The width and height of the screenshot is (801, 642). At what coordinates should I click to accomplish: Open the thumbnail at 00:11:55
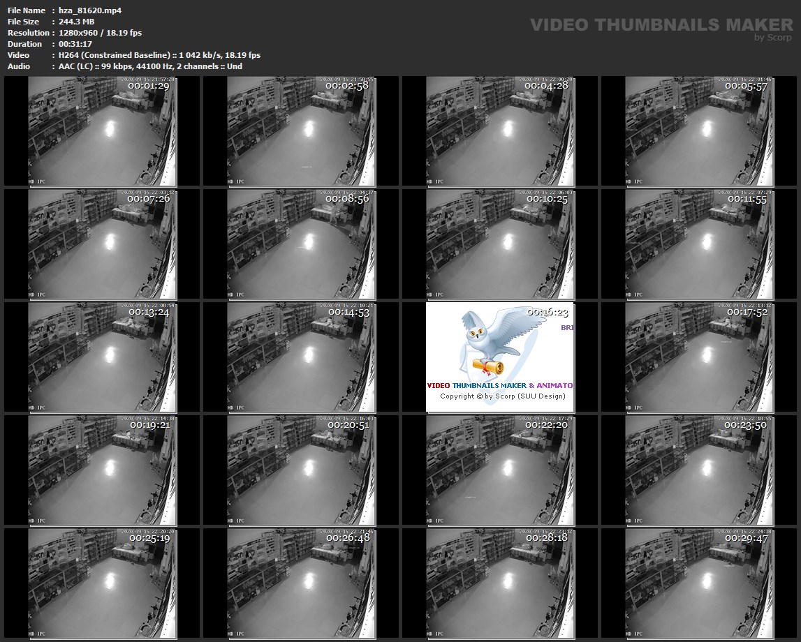click(x=698, y=244)
